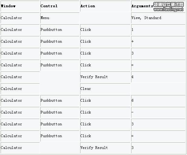Select the 'Menu' control cell
The height and width of the screenshot is (155, 187).
pyautogui.click(x=45, y=18)
